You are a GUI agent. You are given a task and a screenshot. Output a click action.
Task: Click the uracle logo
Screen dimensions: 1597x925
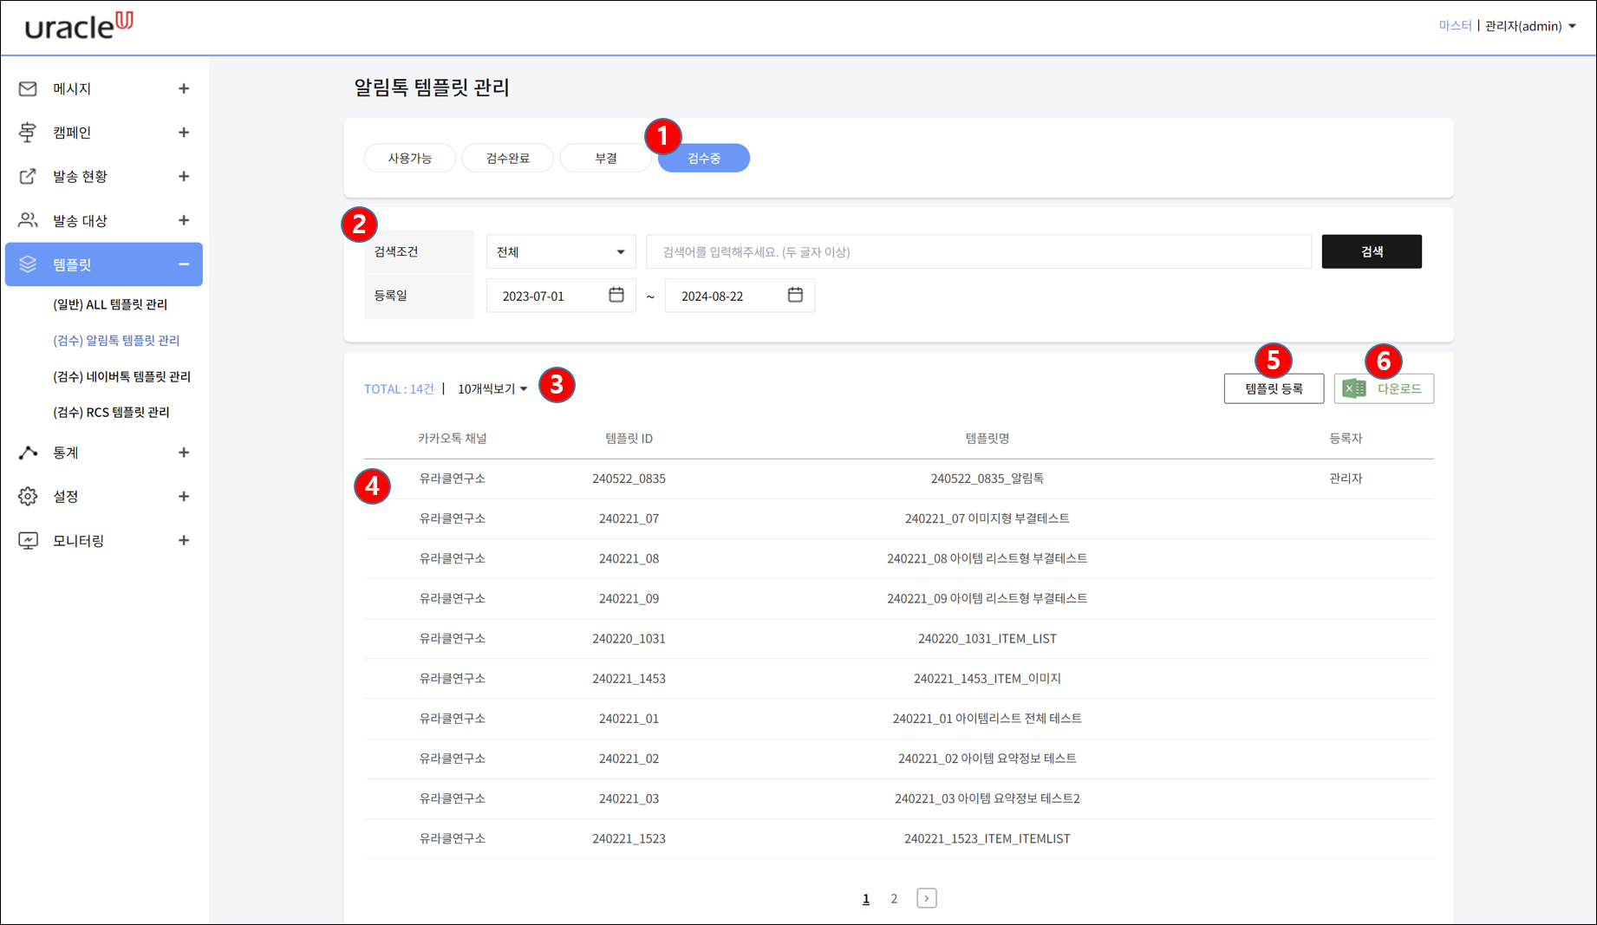(x=79, y=26)
